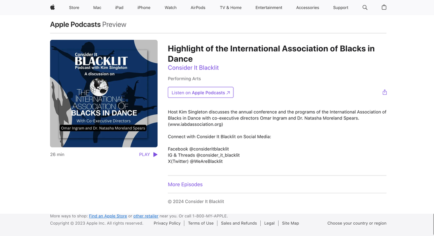
Task: Click the share episode icon
Action: tap(384, 92)
